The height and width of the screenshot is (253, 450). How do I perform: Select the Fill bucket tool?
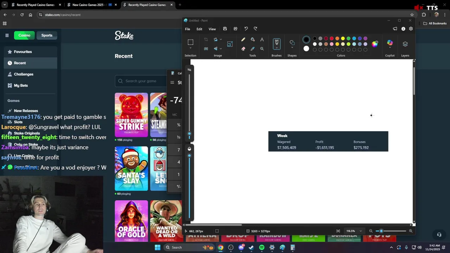click(x=252, y=39)
